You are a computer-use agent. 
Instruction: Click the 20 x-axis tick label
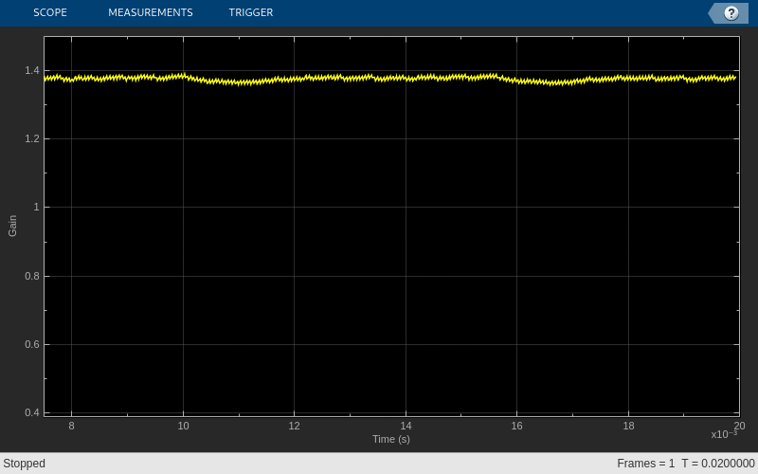(740, 426)
